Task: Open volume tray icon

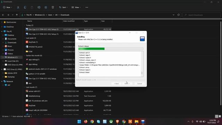Action: point(200,122)
